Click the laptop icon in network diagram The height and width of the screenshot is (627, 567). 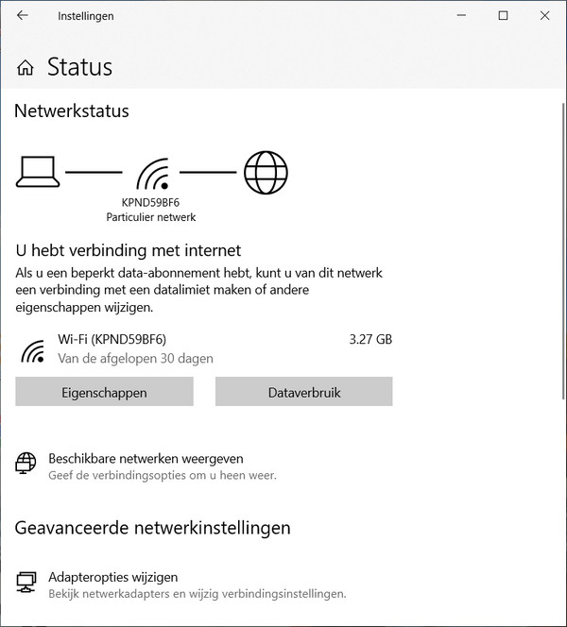tap(38, 172)
